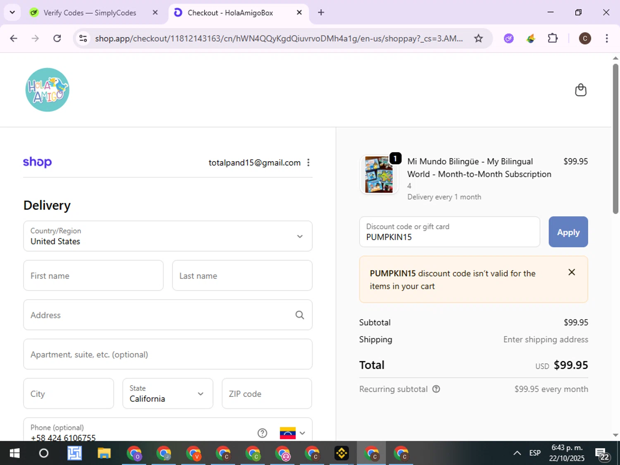Click the Recurring subtotal info icon
Image resolution: width=620 pixels, height=465 pixels.
[x=436, y=389]
